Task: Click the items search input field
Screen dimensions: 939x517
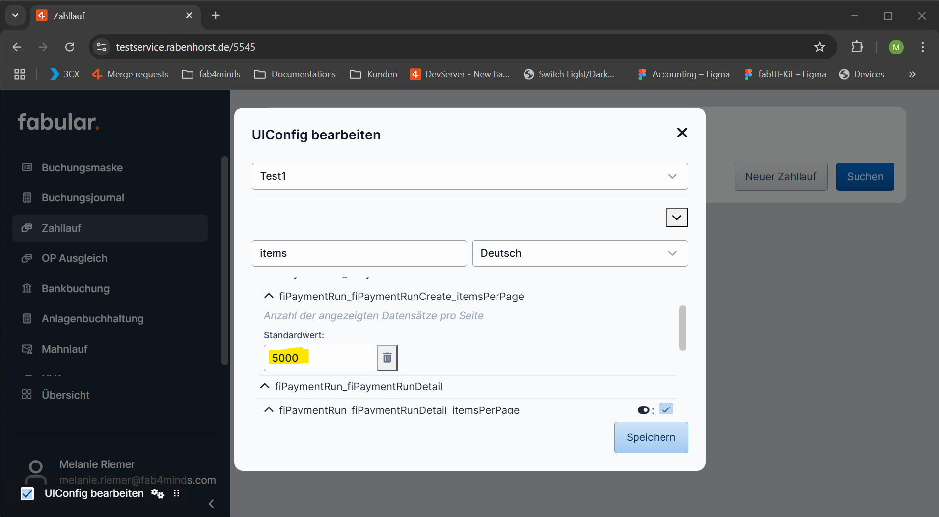Action: [359, 253]
